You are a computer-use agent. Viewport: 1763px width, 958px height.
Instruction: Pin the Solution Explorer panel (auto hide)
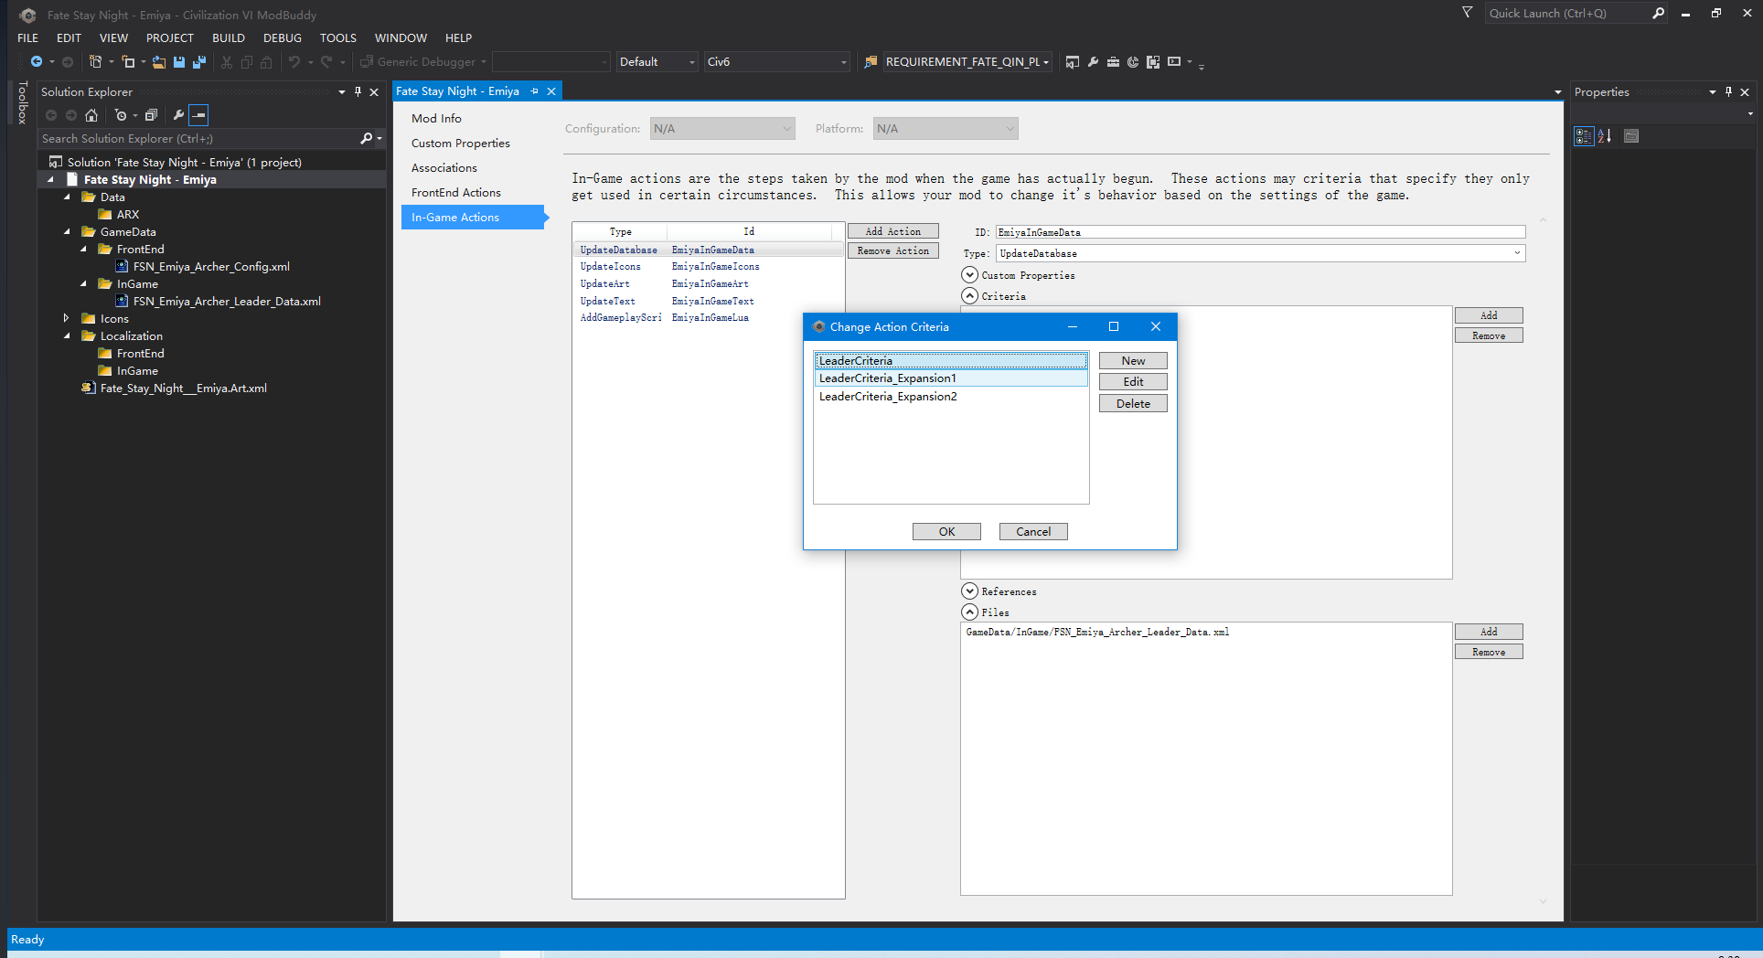pyautogui.click(x=358, y=92)
